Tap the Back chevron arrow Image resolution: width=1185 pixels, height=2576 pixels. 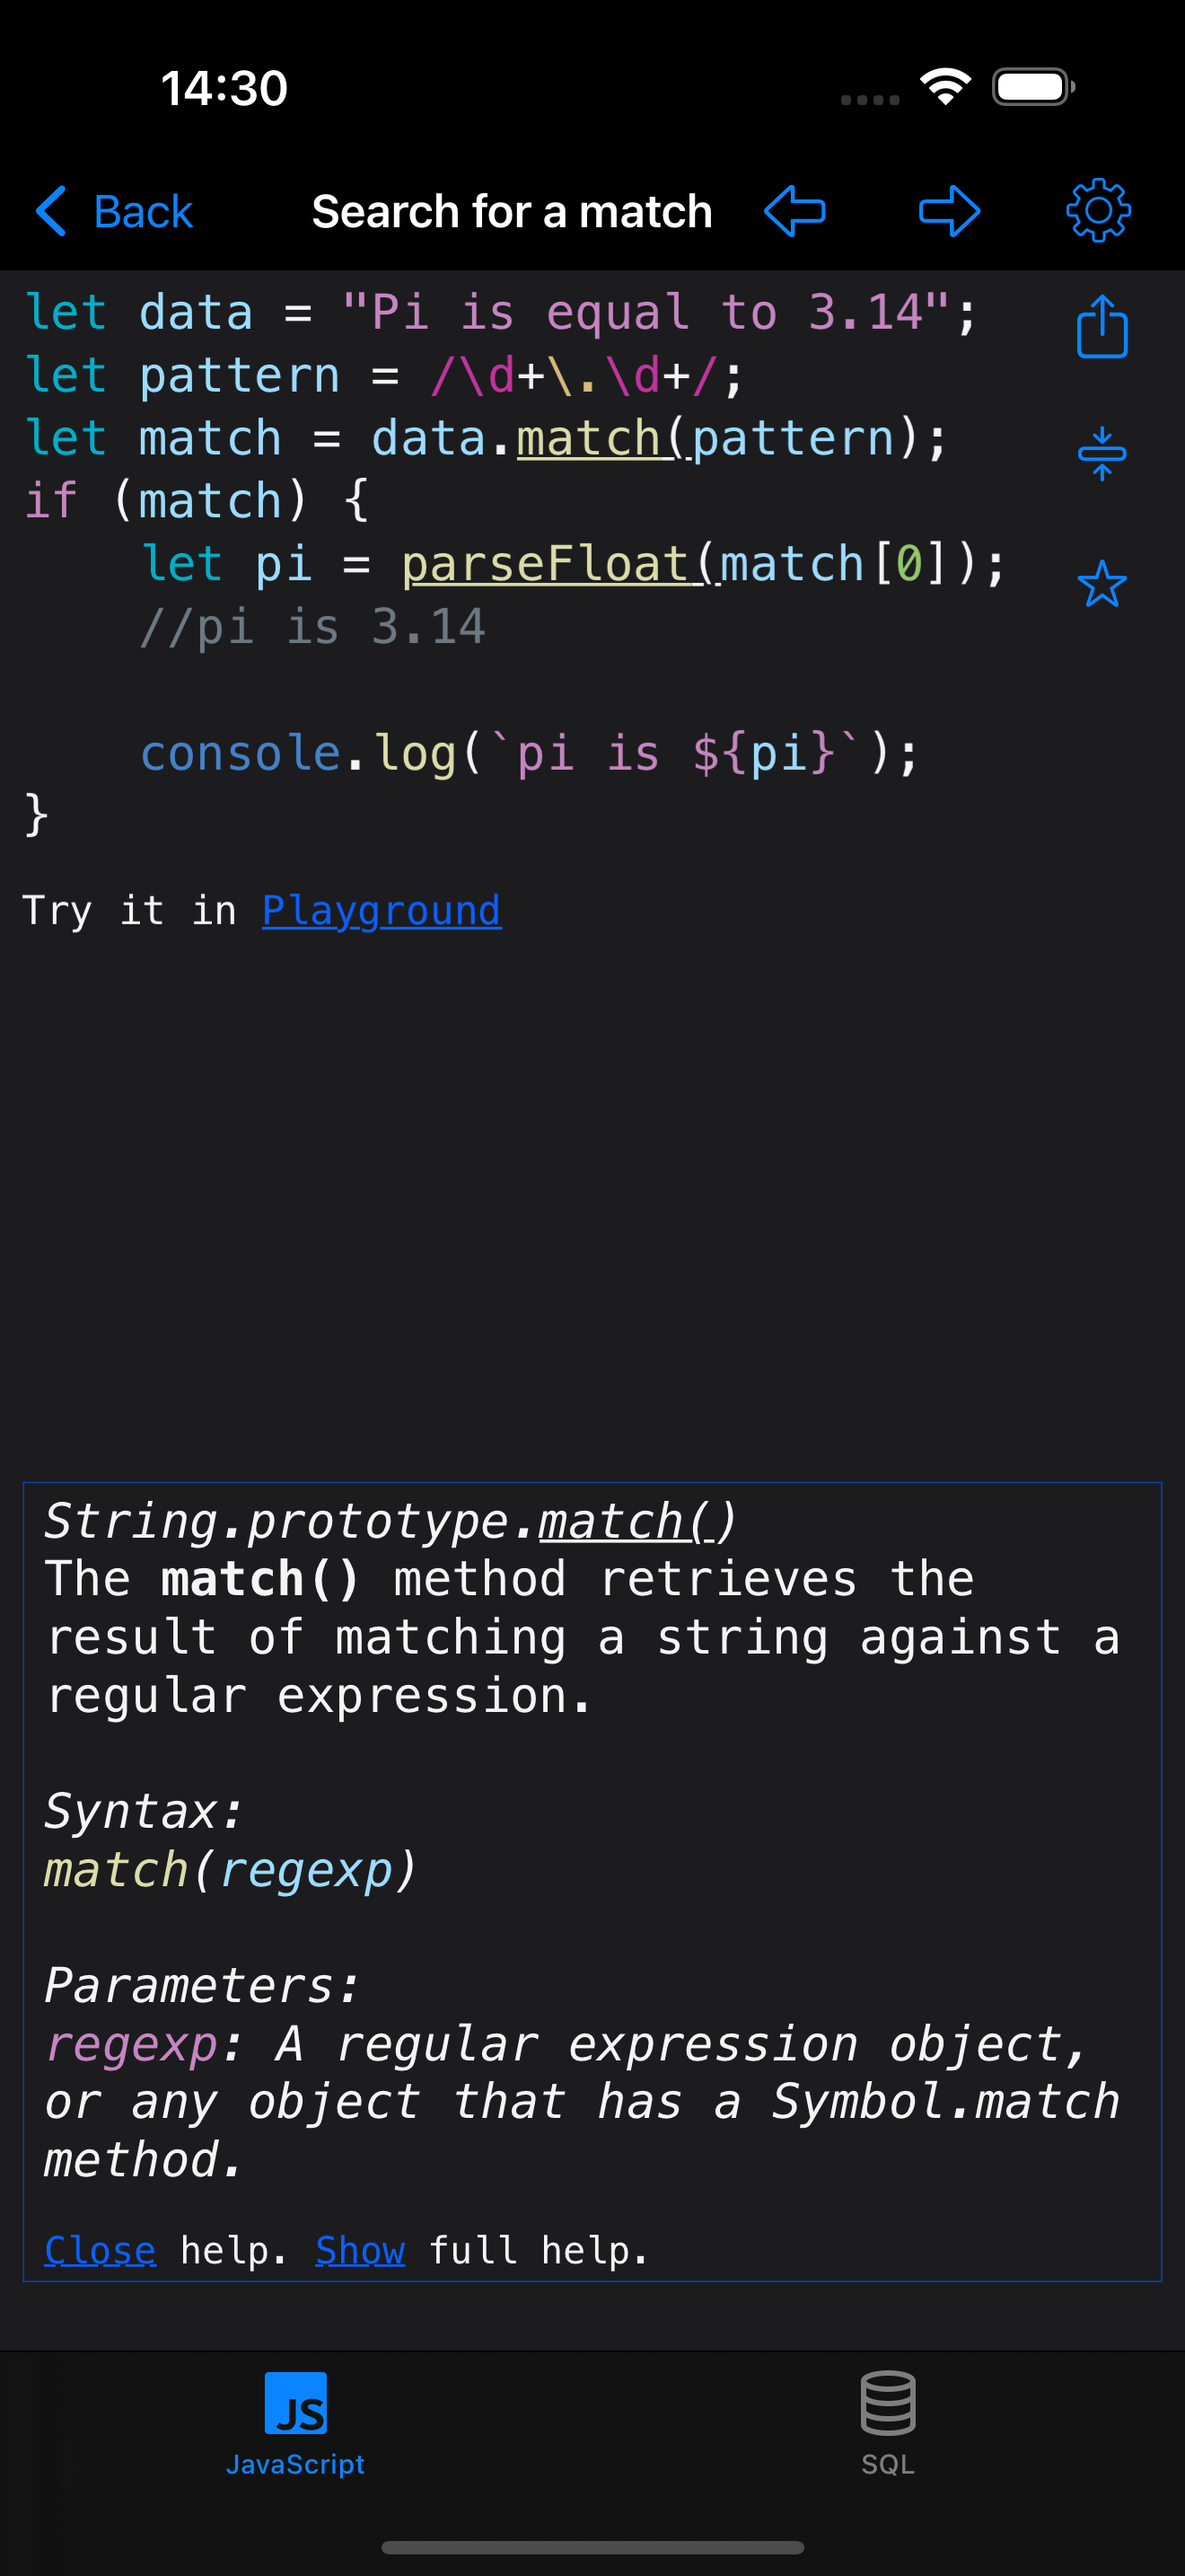(52, 211)
